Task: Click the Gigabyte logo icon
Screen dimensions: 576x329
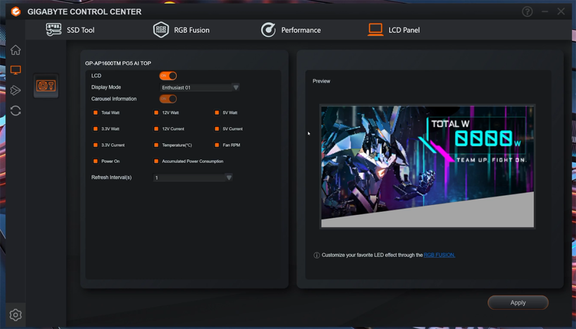Action: [16, 11]
